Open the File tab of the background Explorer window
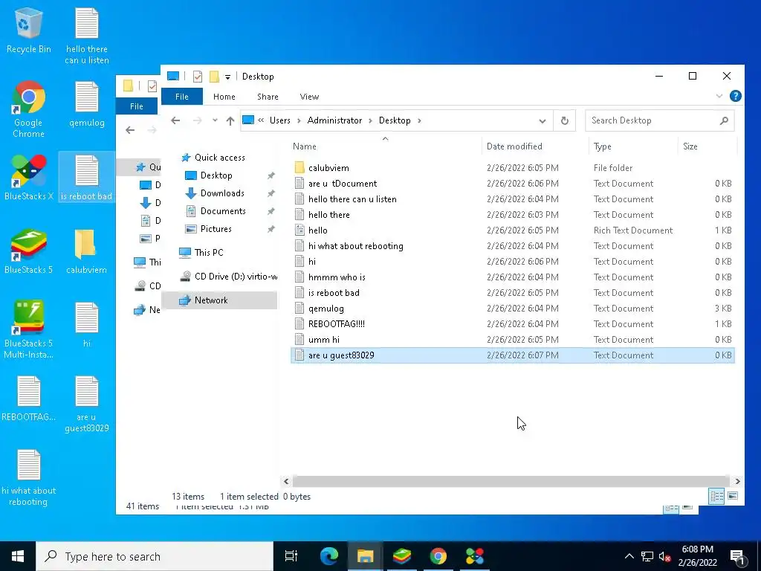761x571 pixels. (x=137, y=106)
